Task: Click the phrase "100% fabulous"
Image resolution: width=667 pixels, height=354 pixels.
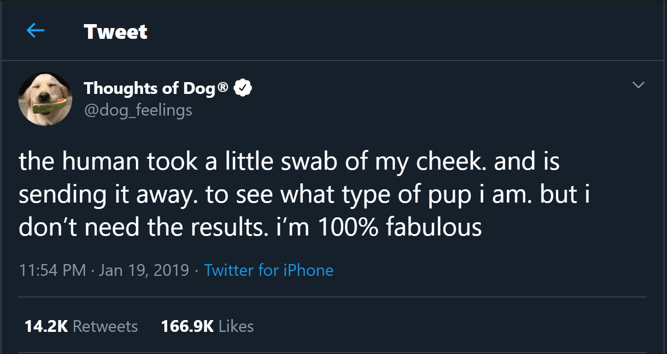Action: point(399,228)
